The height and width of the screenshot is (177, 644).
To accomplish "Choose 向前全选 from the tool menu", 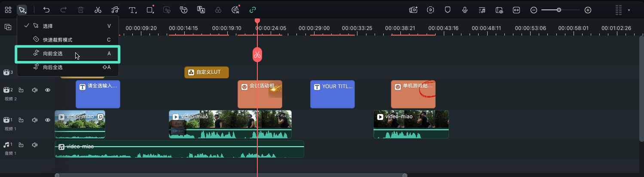I will pos(68,54).
